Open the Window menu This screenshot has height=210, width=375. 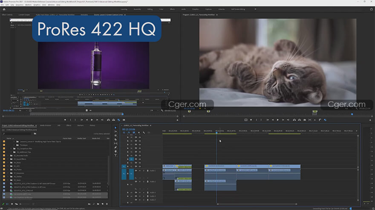coord(51,5)
